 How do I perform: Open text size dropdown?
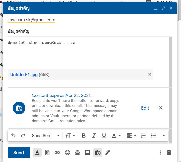70,136
